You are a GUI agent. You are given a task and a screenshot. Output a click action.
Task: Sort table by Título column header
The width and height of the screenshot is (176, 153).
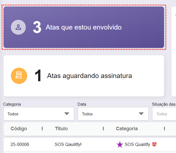pos(61,129)
